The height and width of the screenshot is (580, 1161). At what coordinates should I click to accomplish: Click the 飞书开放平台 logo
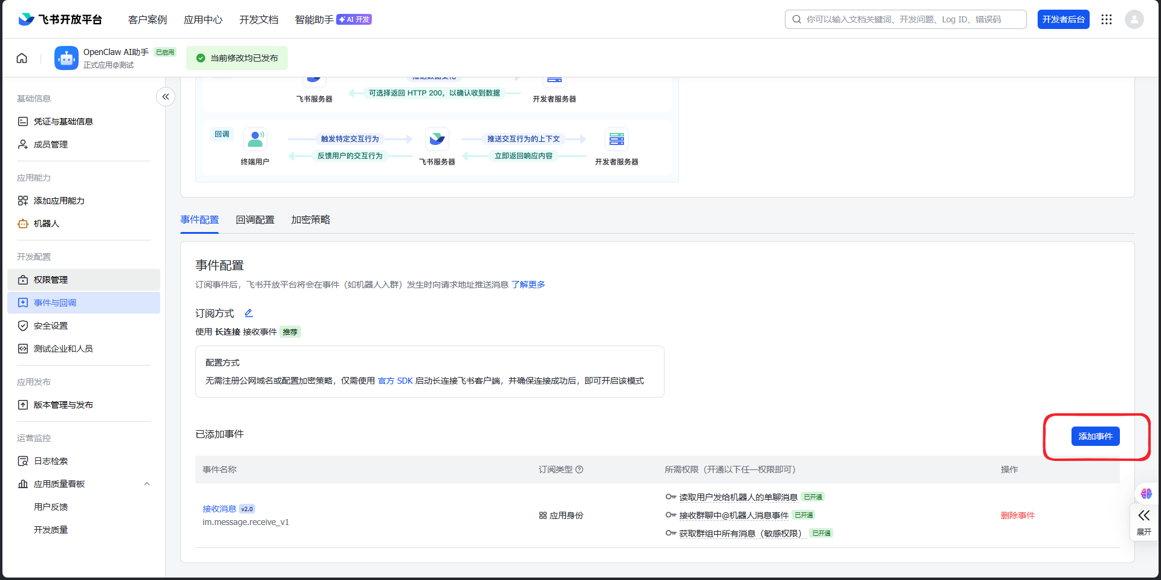(x=60, y=19)
